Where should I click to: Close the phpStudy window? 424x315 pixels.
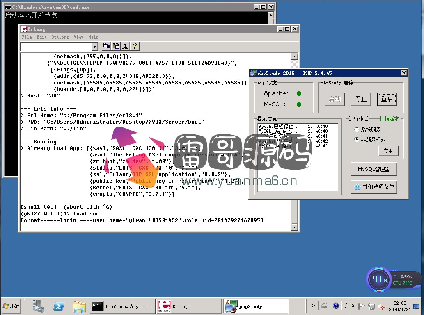click(404, 73)
